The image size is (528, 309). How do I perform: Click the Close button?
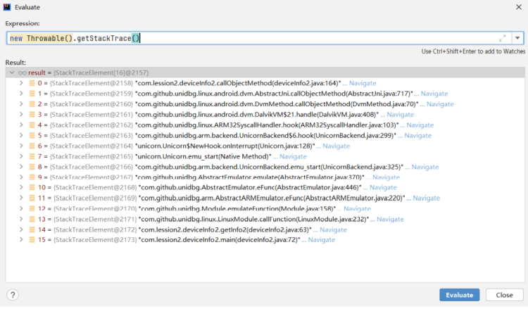pyautogui.click(x=504, y=295)
